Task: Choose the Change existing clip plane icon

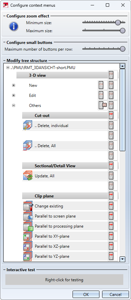Action: (28, 206)
